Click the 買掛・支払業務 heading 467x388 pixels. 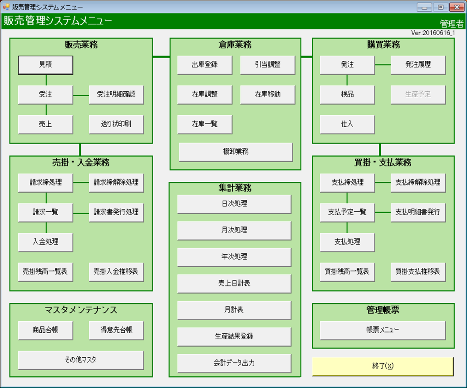(x=383, y=163)
